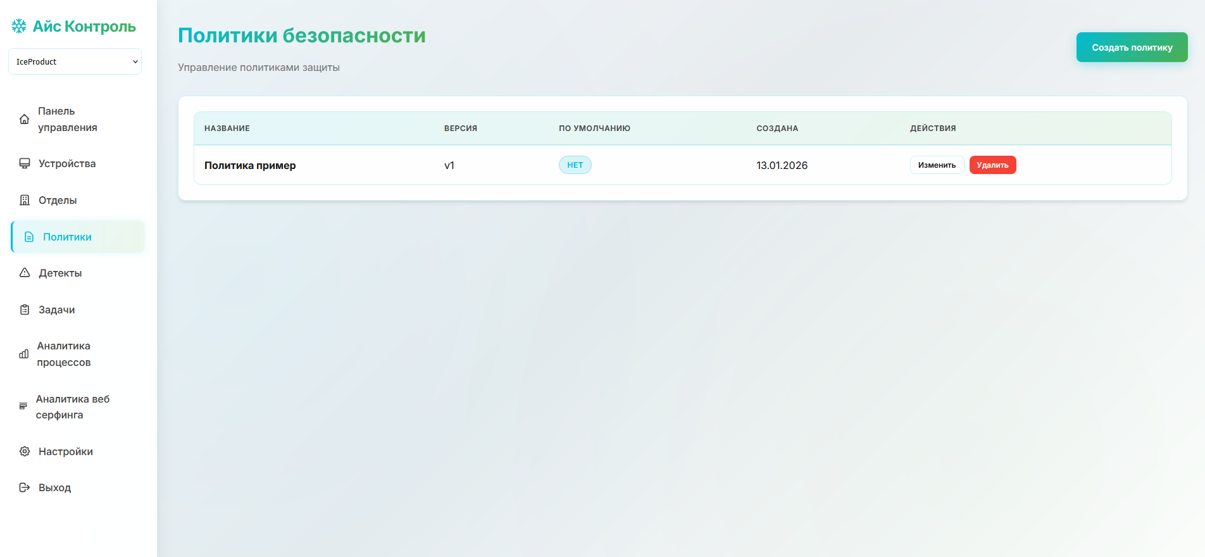Screen dimensions: 1205x557
Task: Click the gear icon for Настройки
Action: (25, 451)
